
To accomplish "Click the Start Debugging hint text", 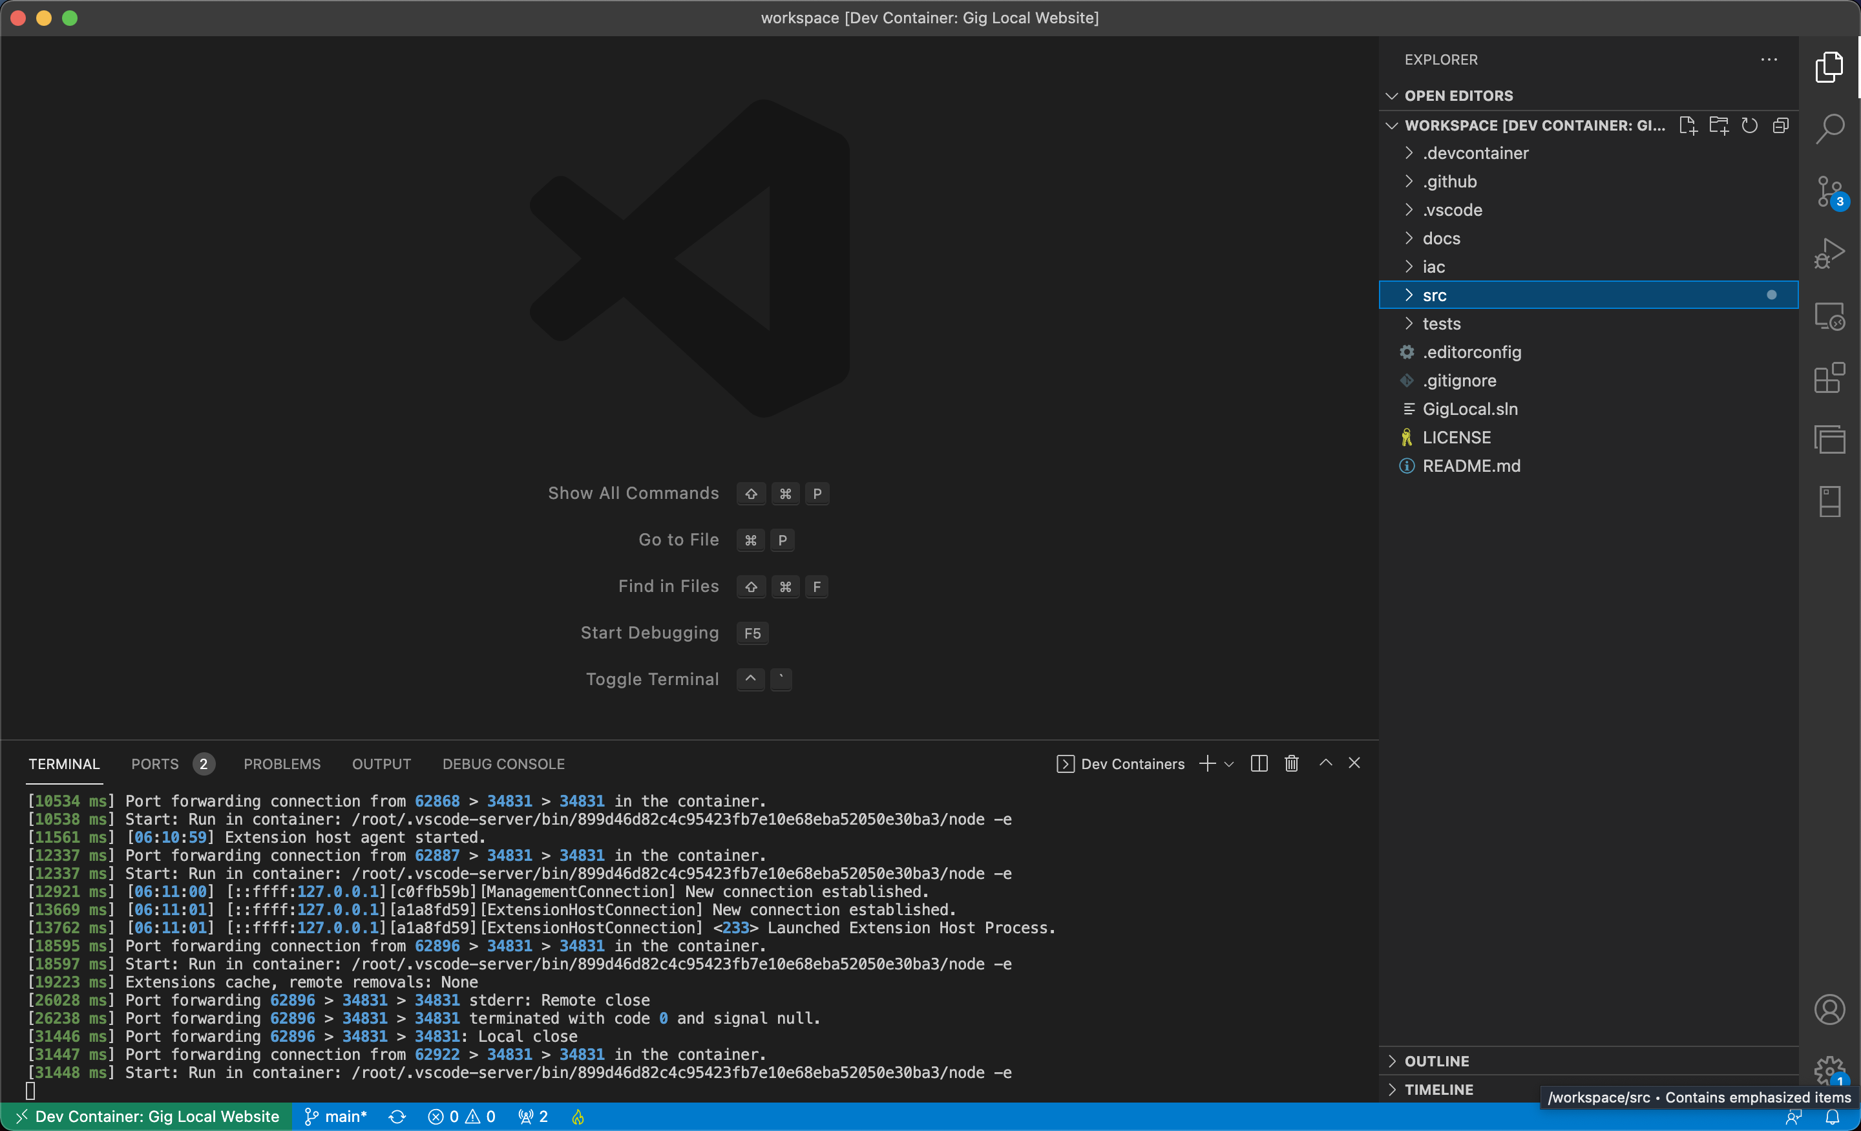I will [649, 632].
